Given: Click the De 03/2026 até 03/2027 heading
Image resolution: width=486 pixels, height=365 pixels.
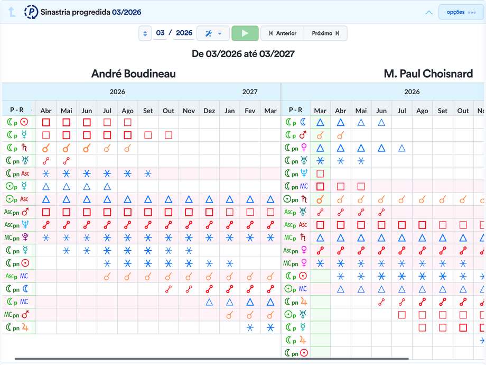Looking at the screenshot, I should click(243, 54).
